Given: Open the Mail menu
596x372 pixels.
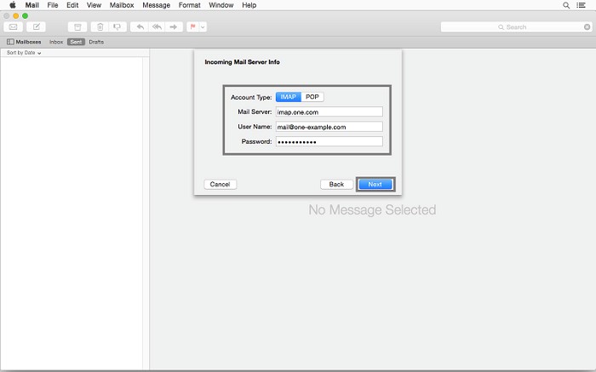Looking at the screenshot, I should (x=32, y=5).
